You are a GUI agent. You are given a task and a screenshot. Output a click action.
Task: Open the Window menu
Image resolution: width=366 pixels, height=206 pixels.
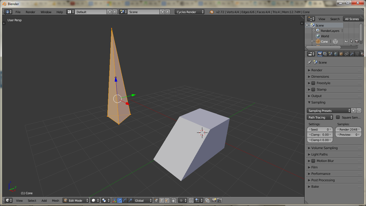[46, 12]
